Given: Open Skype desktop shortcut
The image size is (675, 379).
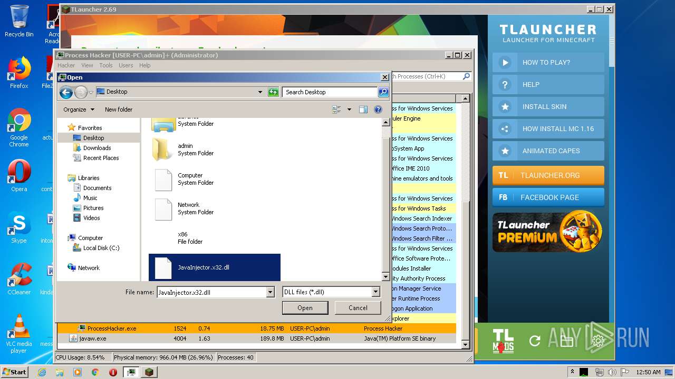Looking at the screenshot, I should click(19, 227).
